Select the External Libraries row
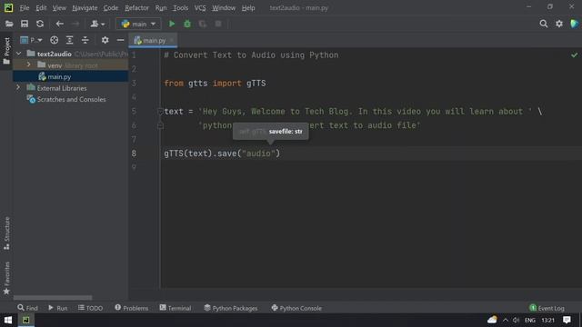Viewport: 582px width, 327px height. [x=71, y=88]
